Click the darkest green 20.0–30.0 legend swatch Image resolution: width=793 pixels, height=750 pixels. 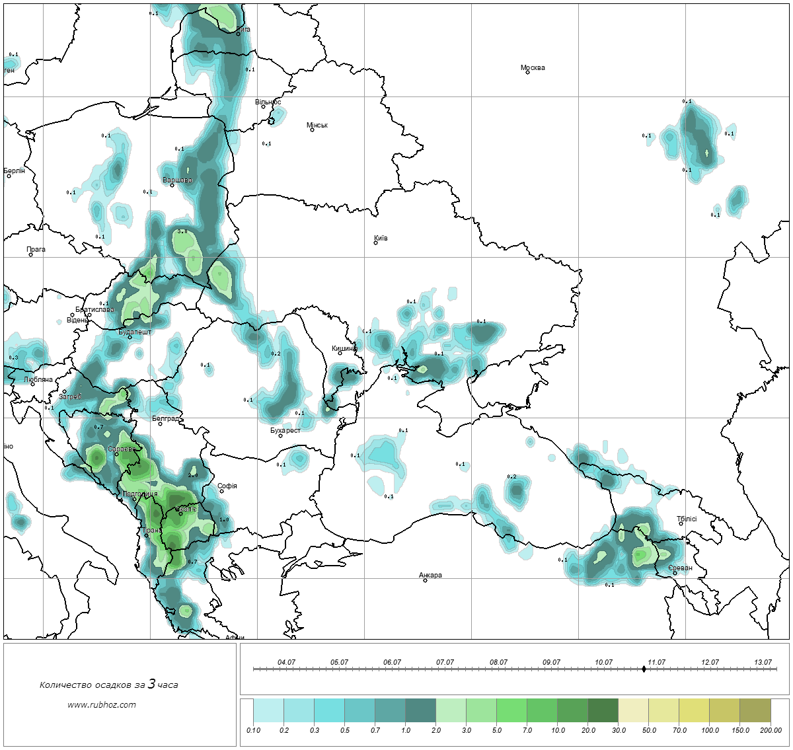(603, 712)
